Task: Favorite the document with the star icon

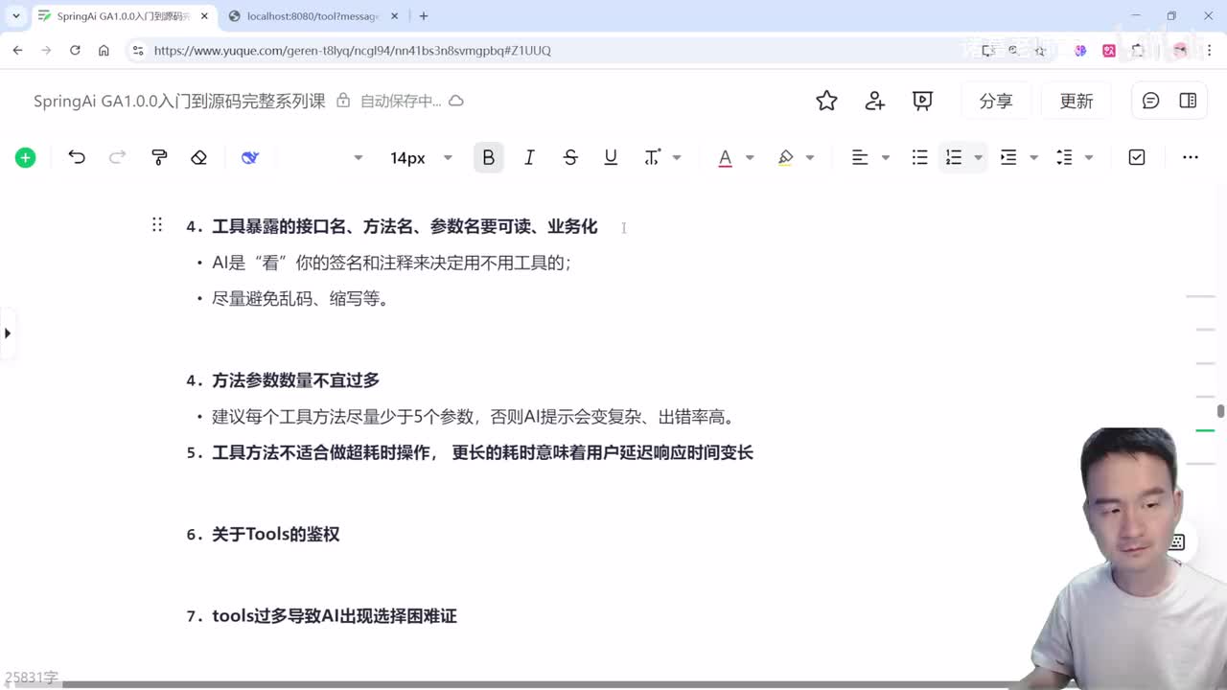Action: (x=826, y=101)
